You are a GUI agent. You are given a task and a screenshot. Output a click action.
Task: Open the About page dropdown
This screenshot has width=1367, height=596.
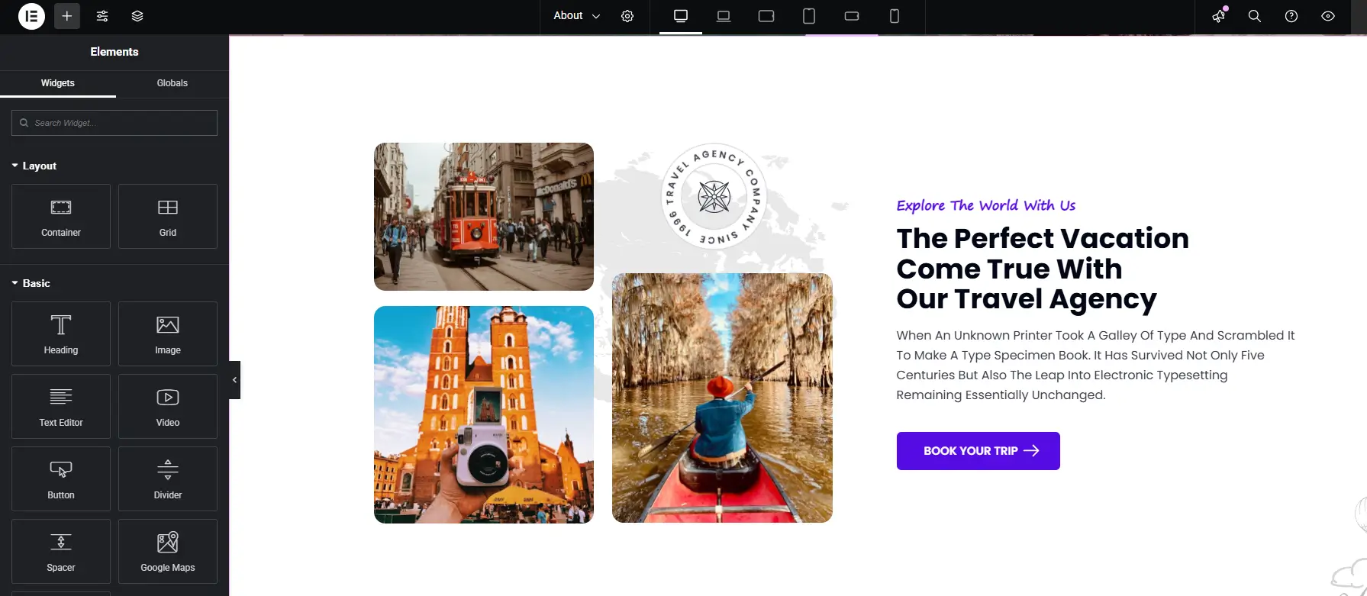(576, 16)
